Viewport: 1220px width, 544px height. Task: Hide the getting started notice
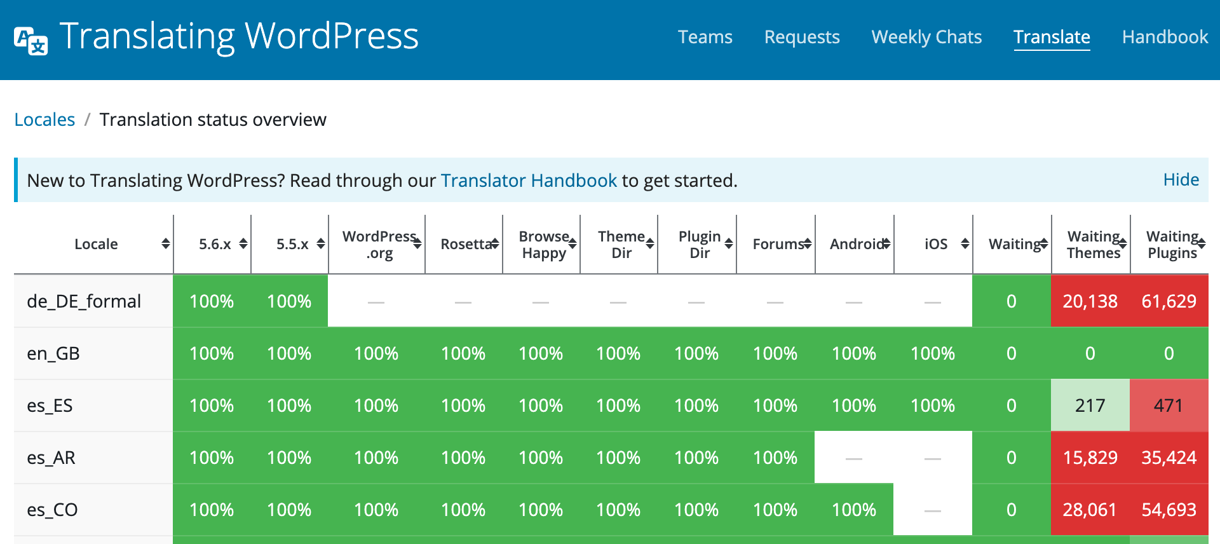coord(1181,180)
